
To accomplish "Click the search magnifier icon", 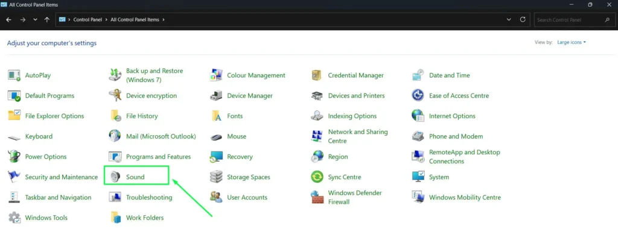I will pos(607,20).
